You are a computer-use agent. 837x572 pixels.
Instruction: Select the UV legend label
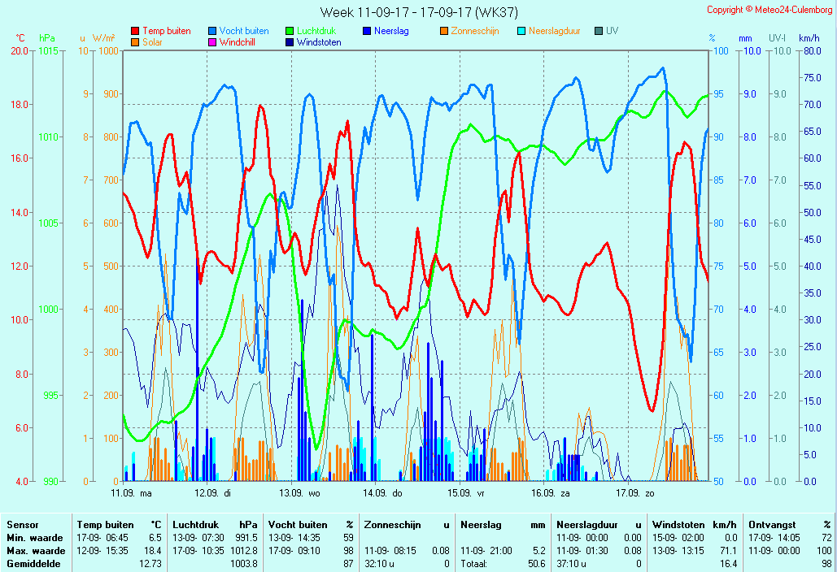[612, 32]
